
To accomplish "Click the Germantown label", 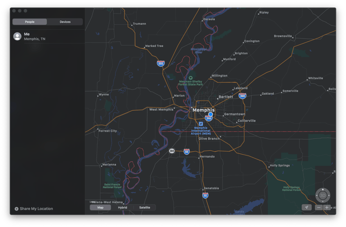I will coord(234,114).
